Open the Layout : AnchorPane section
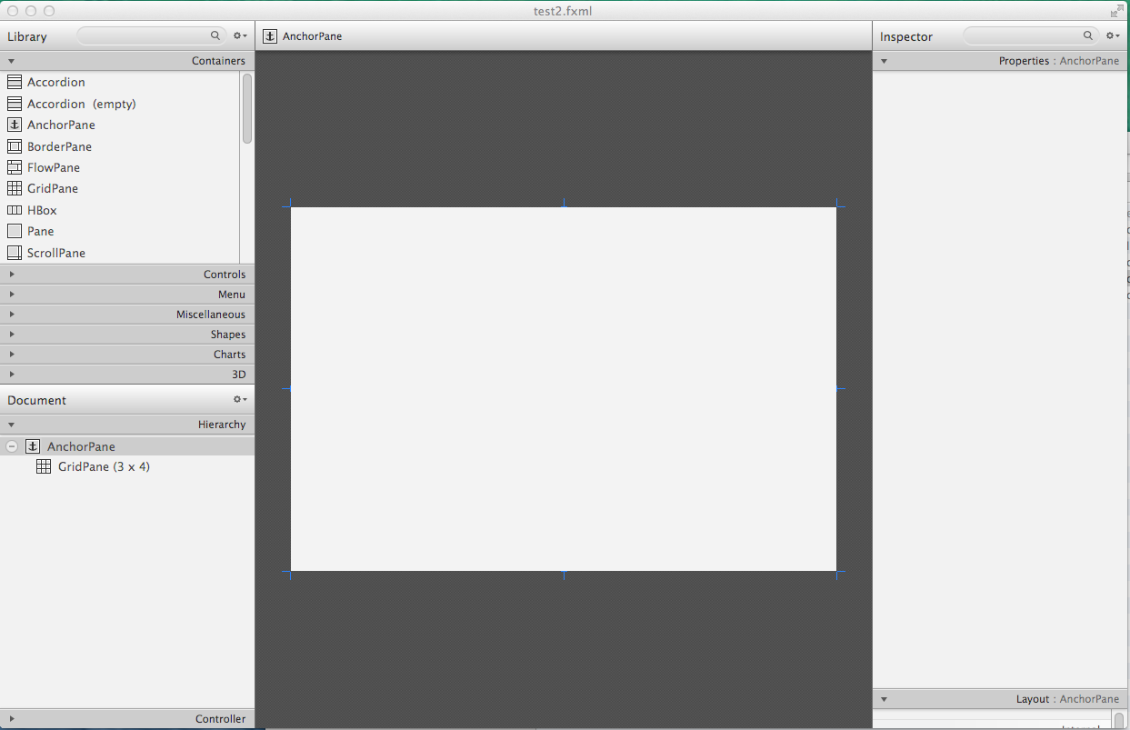This screenshot has height=730, width=1130. (1000, 699)
